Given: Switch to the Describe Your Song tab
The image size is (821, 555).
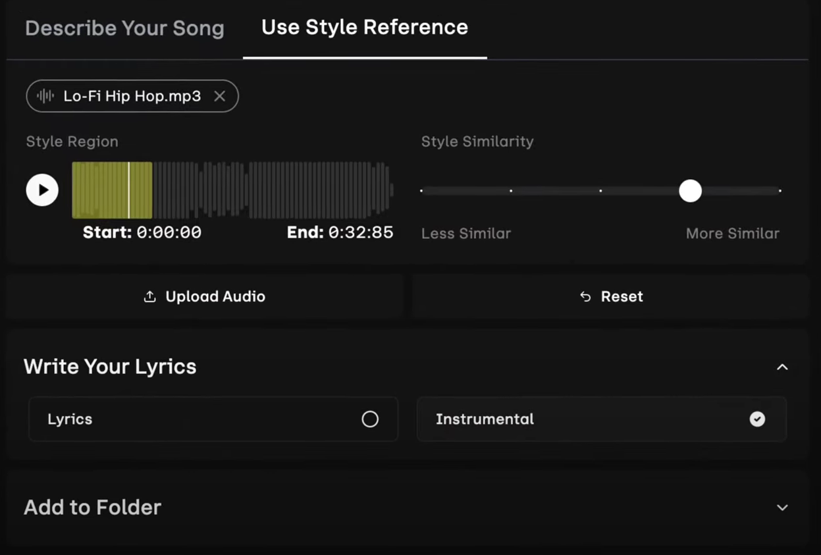Looking at the screenshot, I should tap(124, 28).
